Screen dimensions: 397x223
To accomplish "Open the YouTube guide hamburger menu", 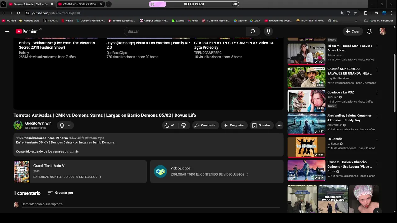I will 7,31.
